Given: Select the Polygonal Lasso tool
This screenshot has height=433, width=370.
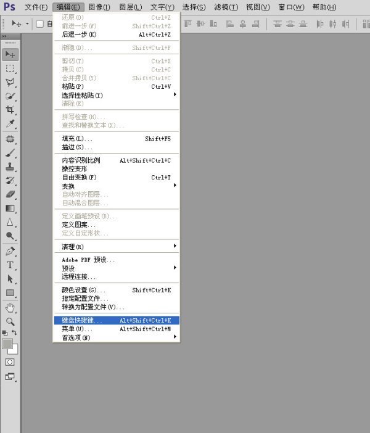Looking at the screenshot, I should (10, 82).
